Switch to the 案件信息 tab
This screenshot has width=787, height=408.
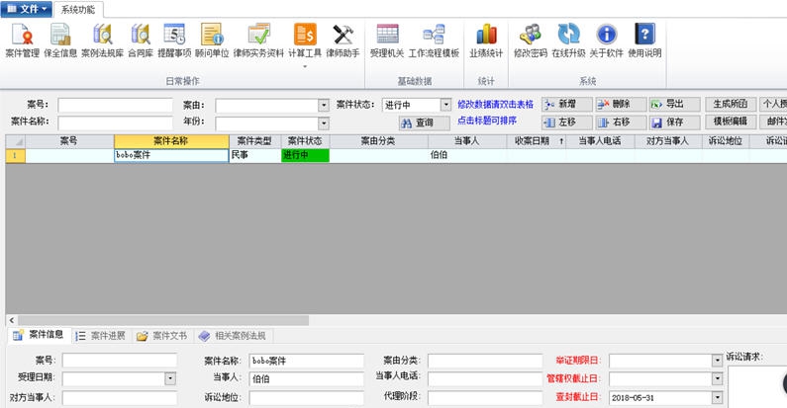[x=39, y=335]
